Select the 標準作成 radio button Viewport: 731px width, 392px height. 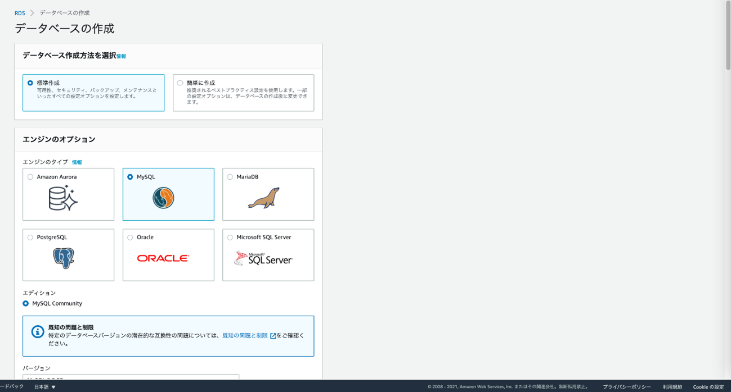pos(30,83)
